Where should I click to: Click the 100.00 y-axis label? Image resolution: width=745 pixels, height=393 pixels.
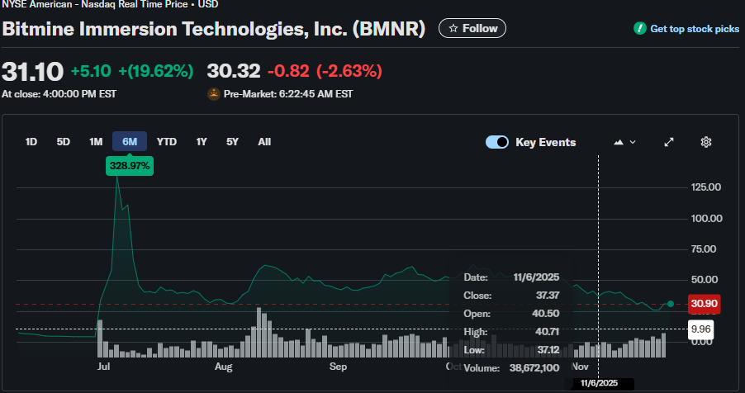[706, 219]
